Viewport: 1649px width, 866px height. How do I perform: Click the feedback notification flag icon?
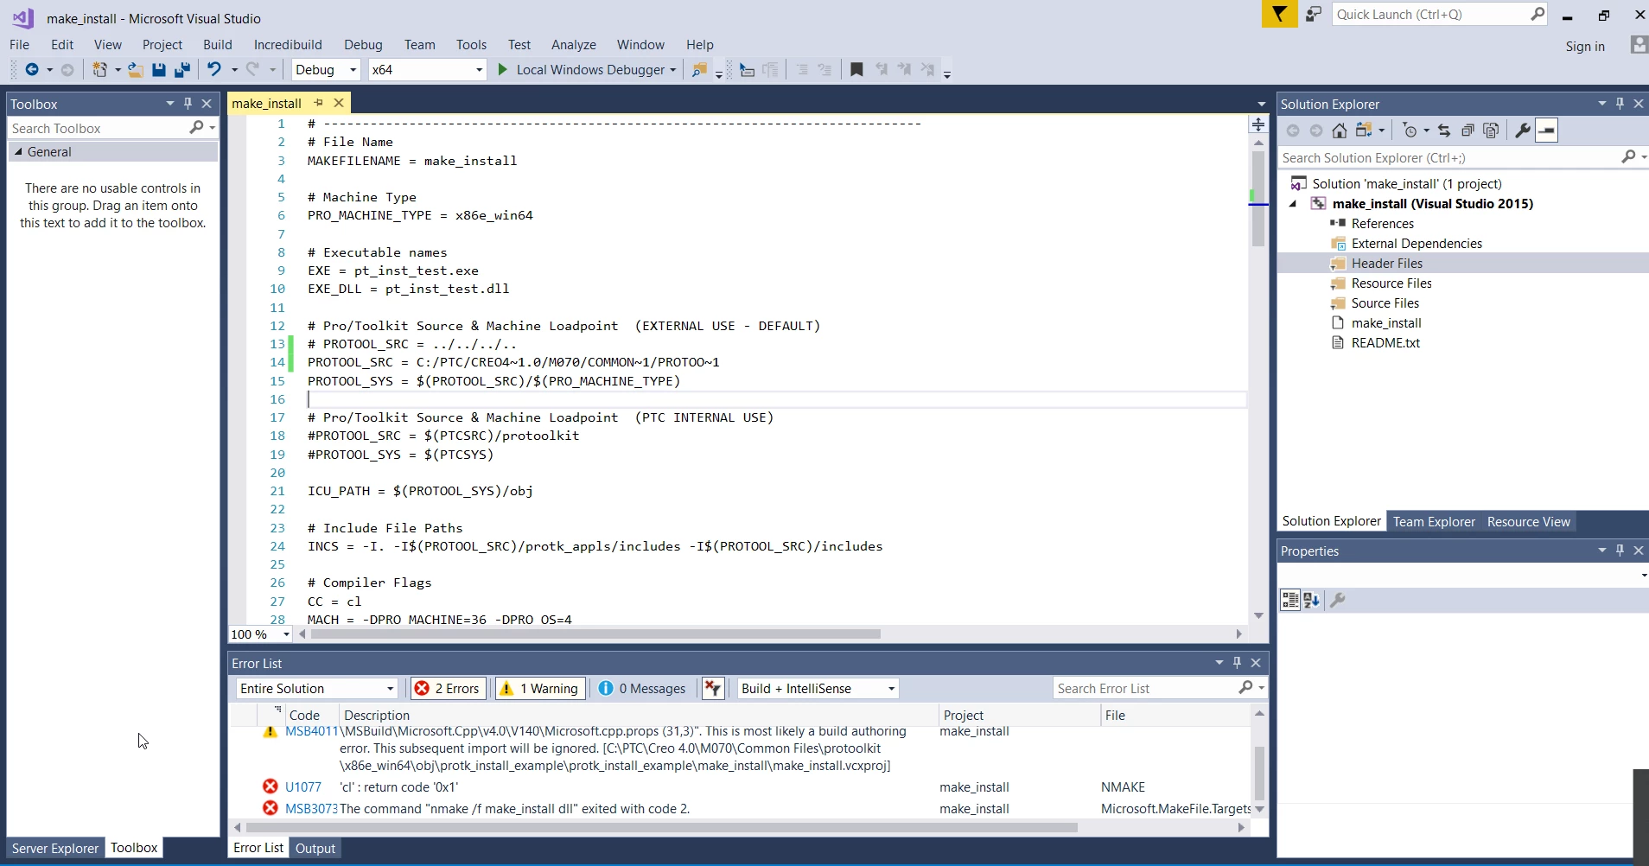pyautogui.click(x=1279, y=14)
